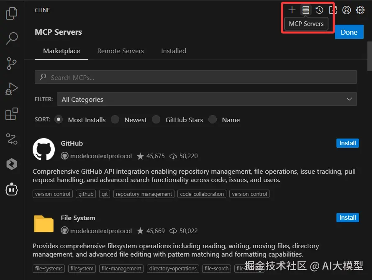Click the Done button
Viewport: 372px width, 280px height.
click(x=349, y=32)
